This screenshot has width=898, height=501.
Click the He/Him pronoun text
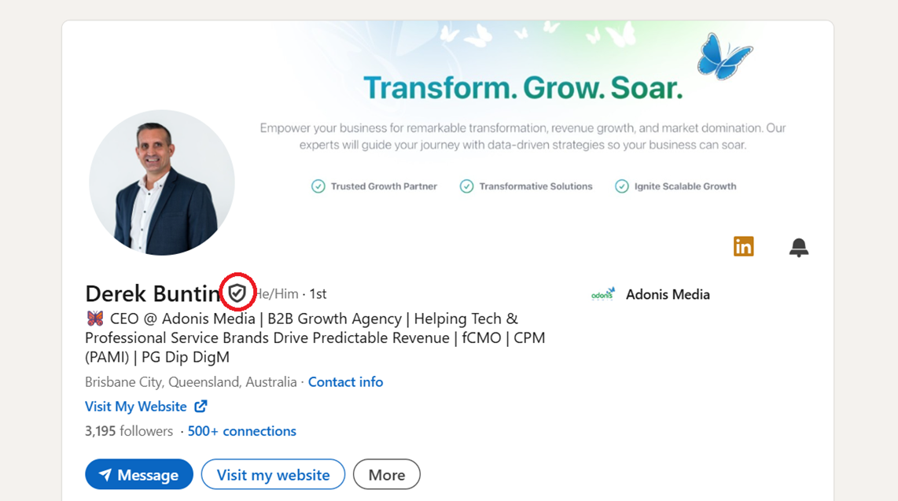278,293
